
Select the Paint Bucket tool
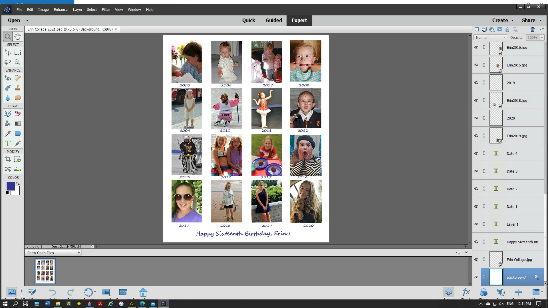(8, 123)
